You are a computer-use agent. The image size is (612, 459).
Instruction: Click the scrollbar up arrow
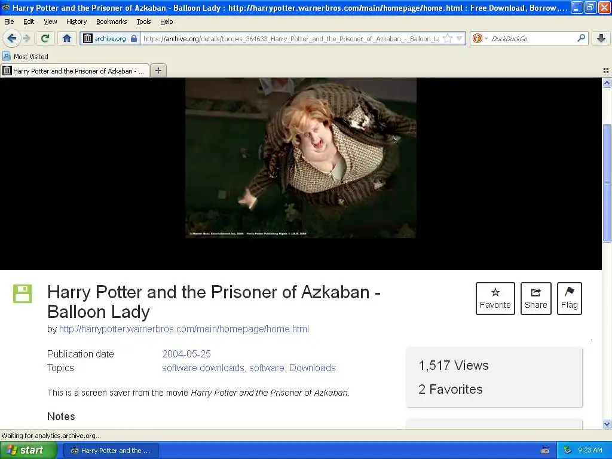click(607, 82)
